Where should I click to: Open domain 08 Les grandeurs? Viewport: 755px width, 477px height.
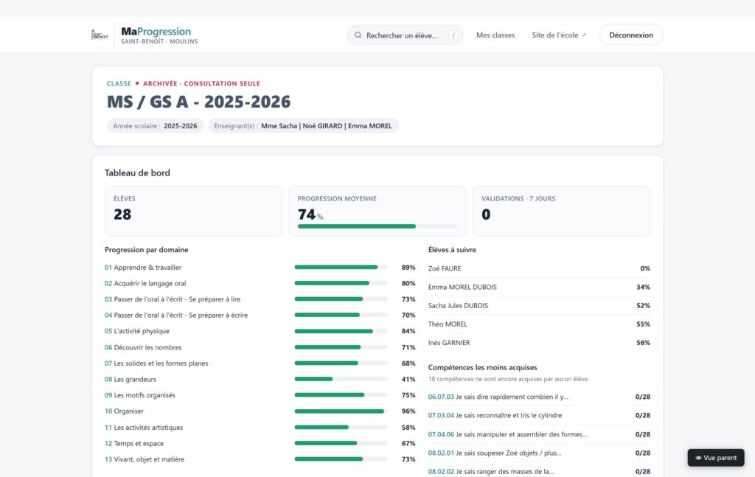click(x=131, y=379)
